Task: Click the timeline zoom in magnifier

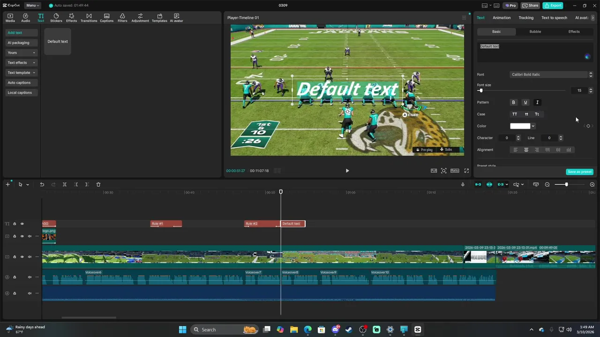Action: (x=592, y=184)
